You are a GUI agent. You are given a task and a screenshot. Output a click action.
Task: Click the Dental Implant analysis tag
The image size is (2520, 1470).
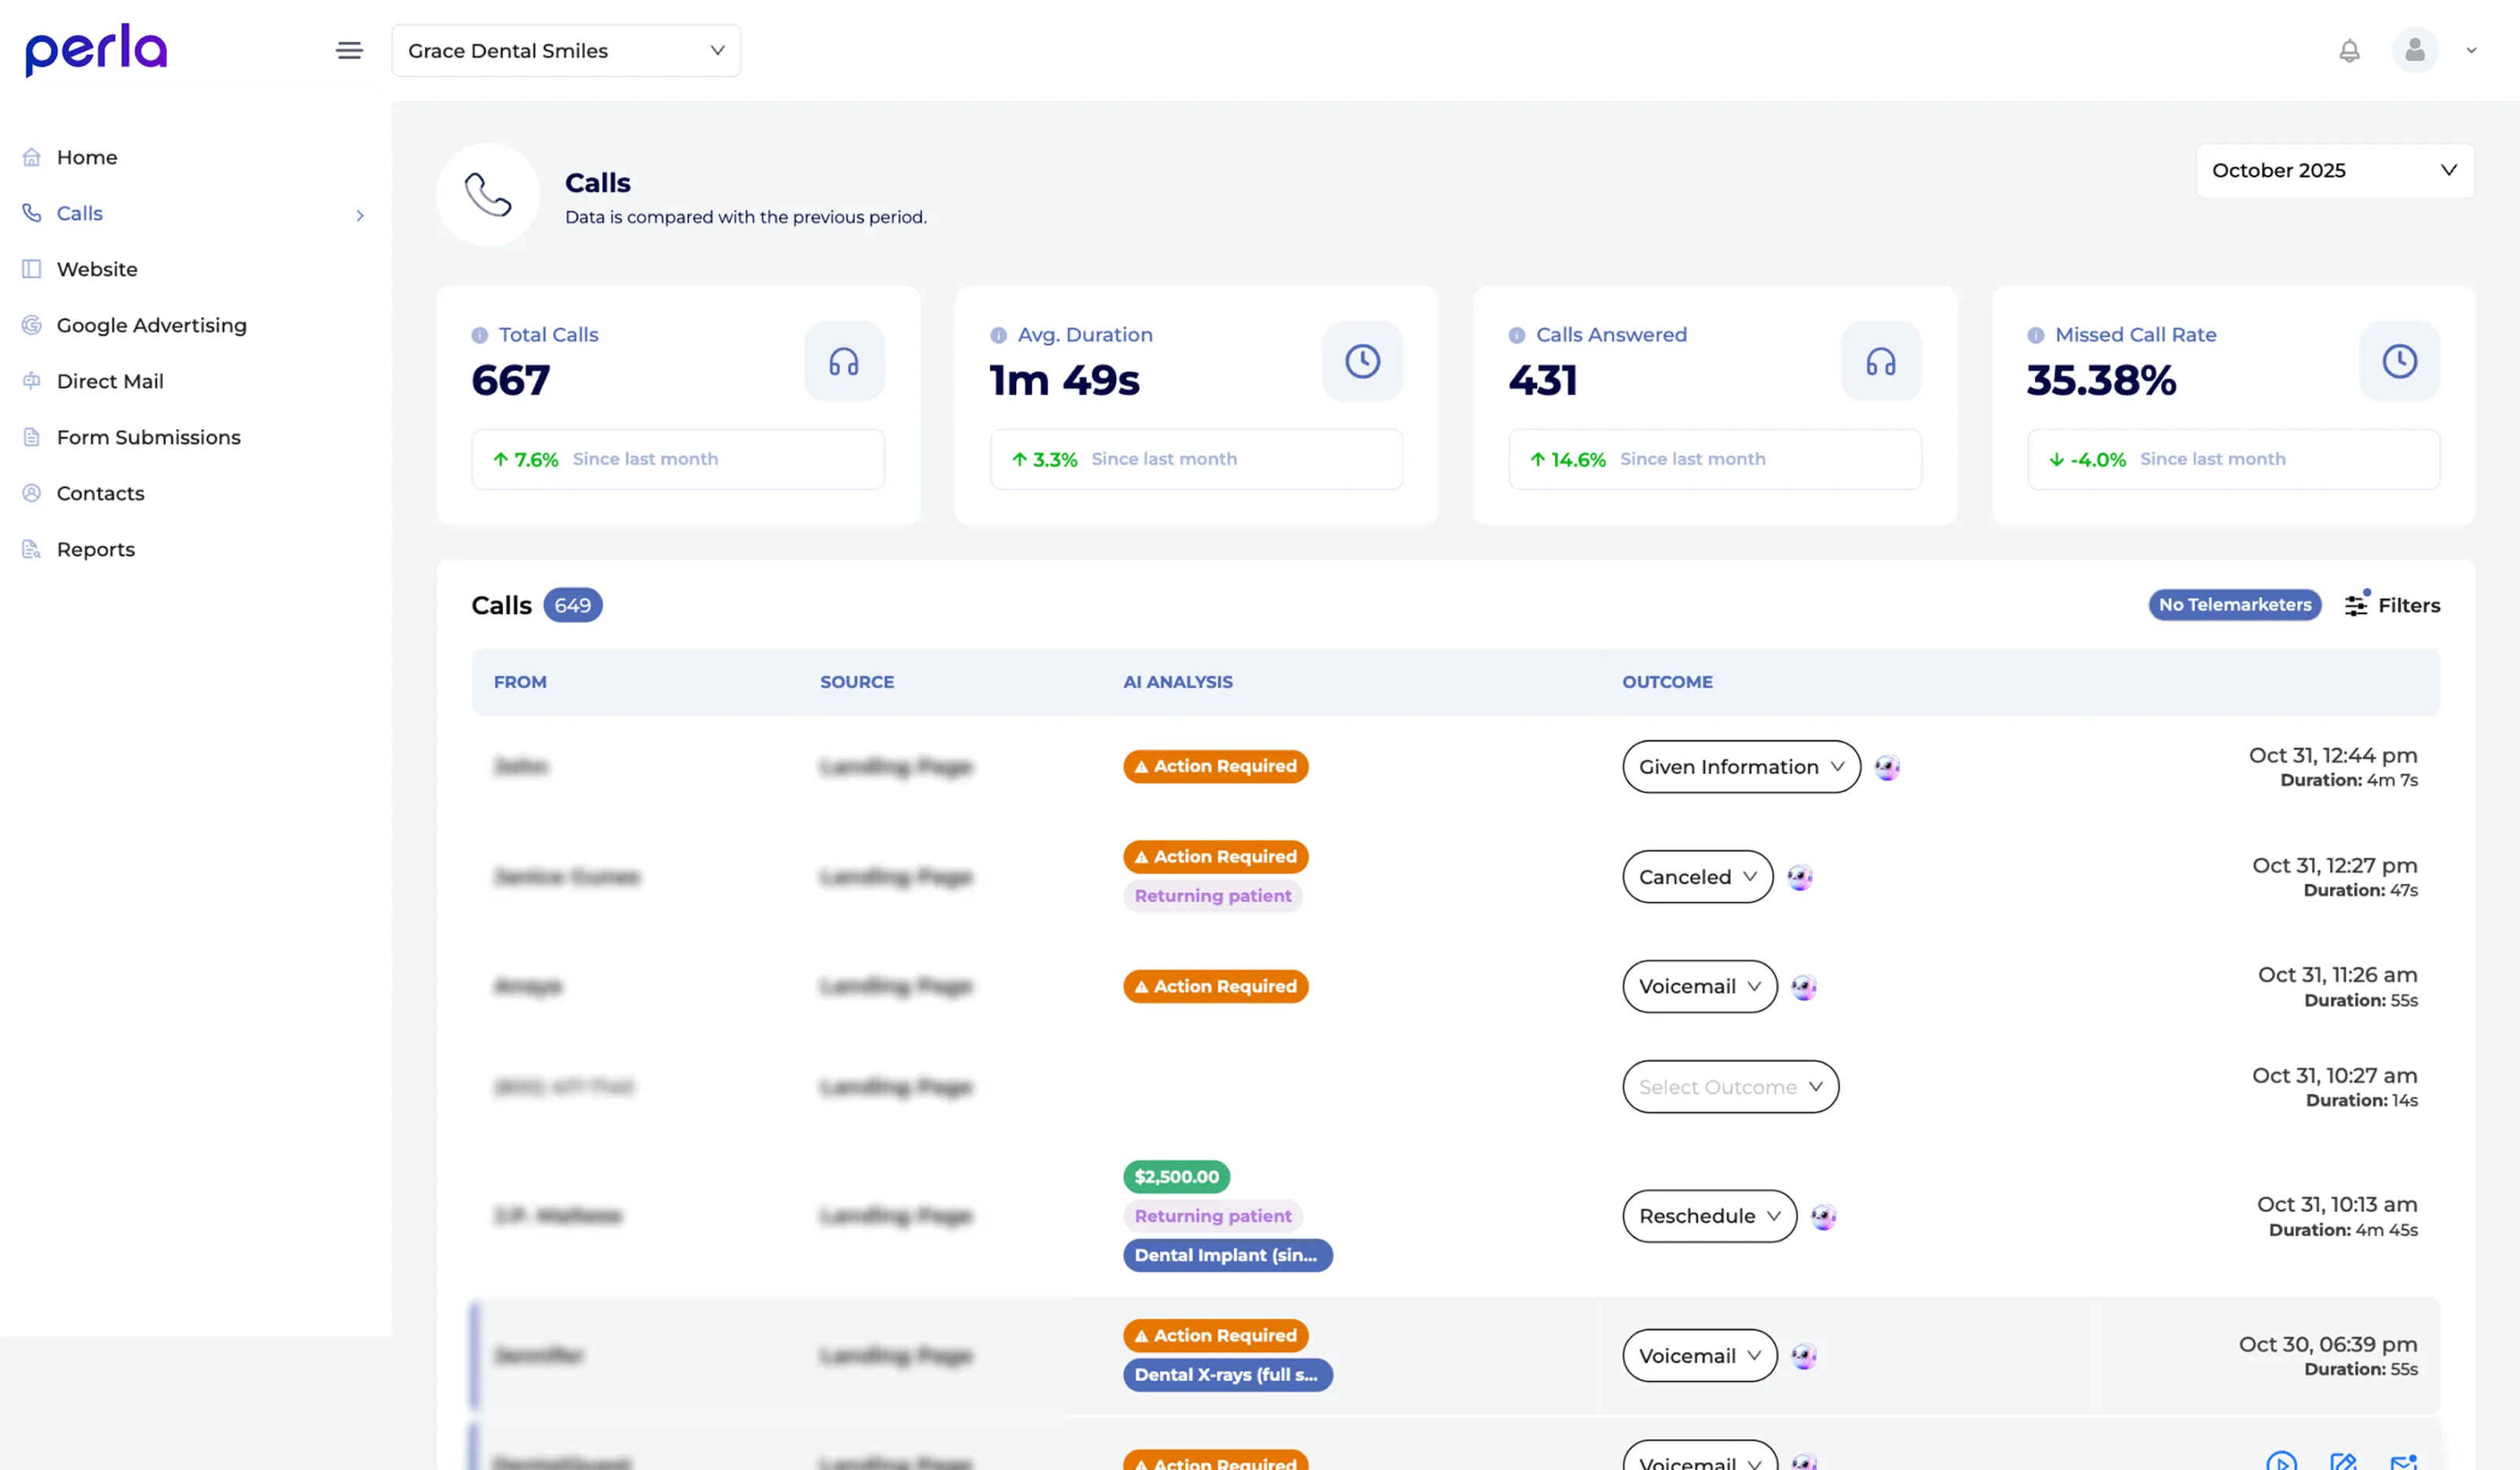[1226, 1255]
